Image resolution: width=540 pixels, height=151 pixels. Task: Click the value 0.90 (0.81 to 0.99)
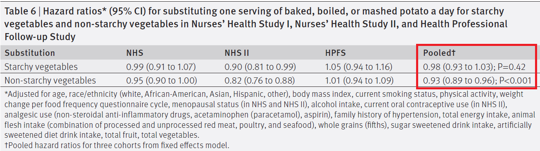point(260,67)
